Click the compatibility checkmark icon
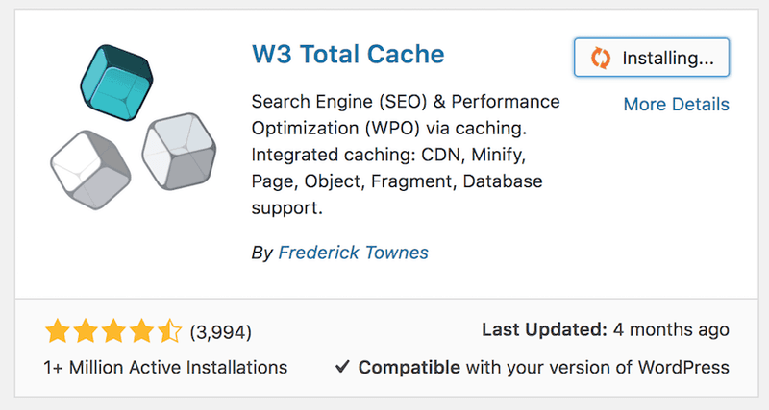 [x=342, y=367]
